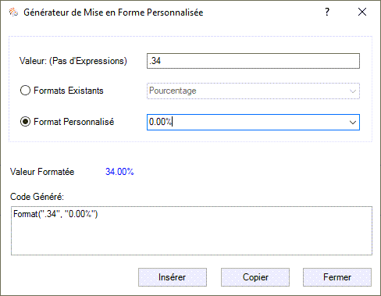Click the blue 34.00% formatted value
This screenshot has height=296, width=381.
pyautogui.click(x=119, y=172)
